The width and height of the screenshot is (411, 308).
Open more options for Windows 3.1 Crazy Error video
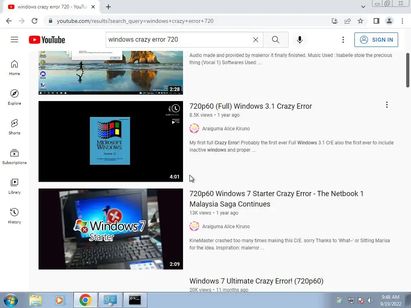[387, 105]
